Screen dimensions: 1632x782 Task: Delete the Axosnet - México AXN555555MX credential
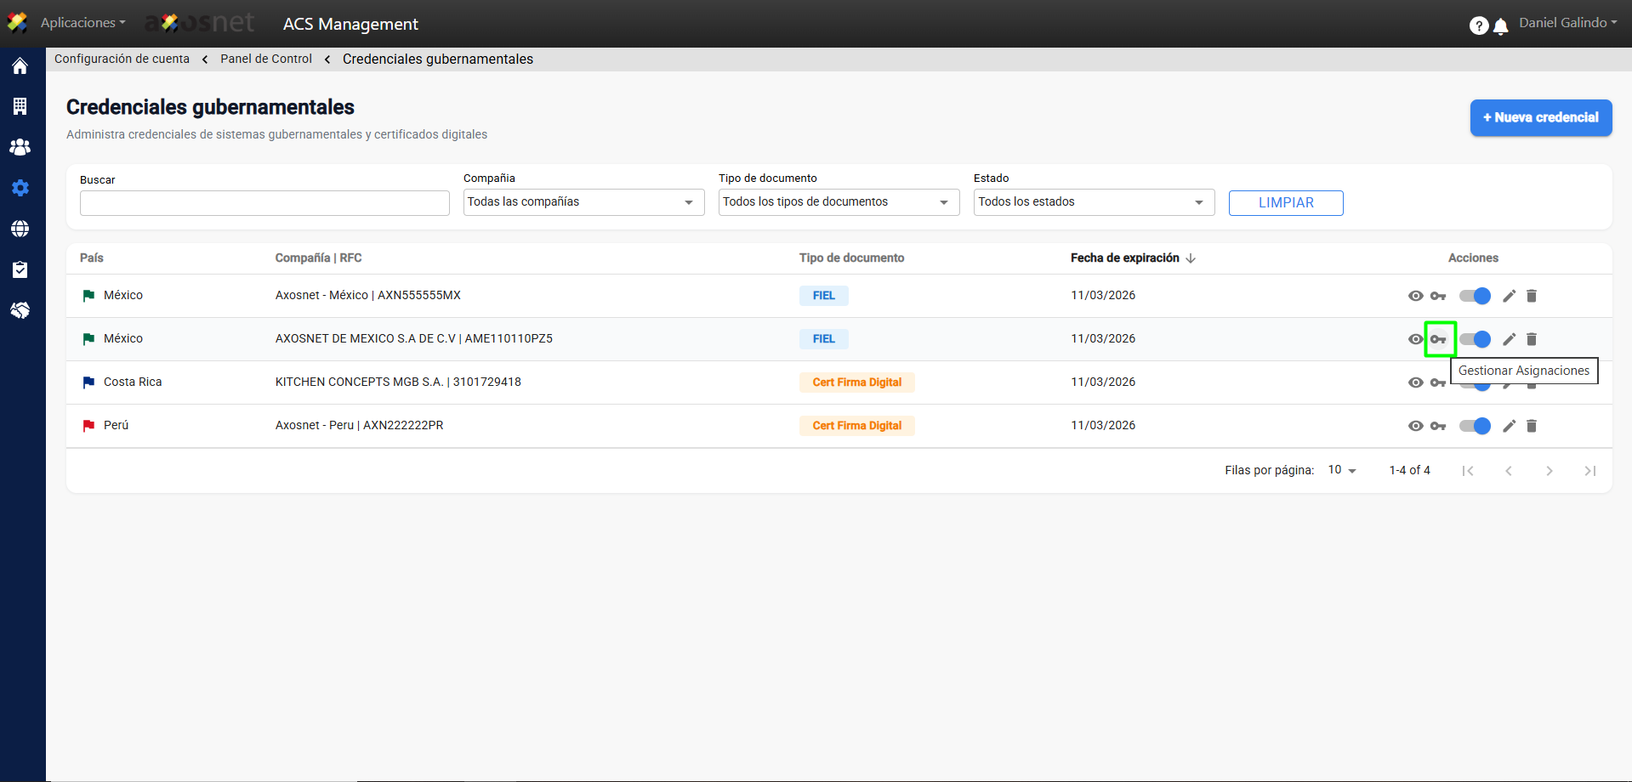tap(1532, 296)
